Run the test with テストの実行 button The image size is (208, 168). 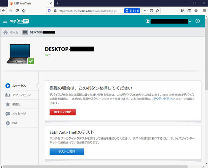point(67,152)
